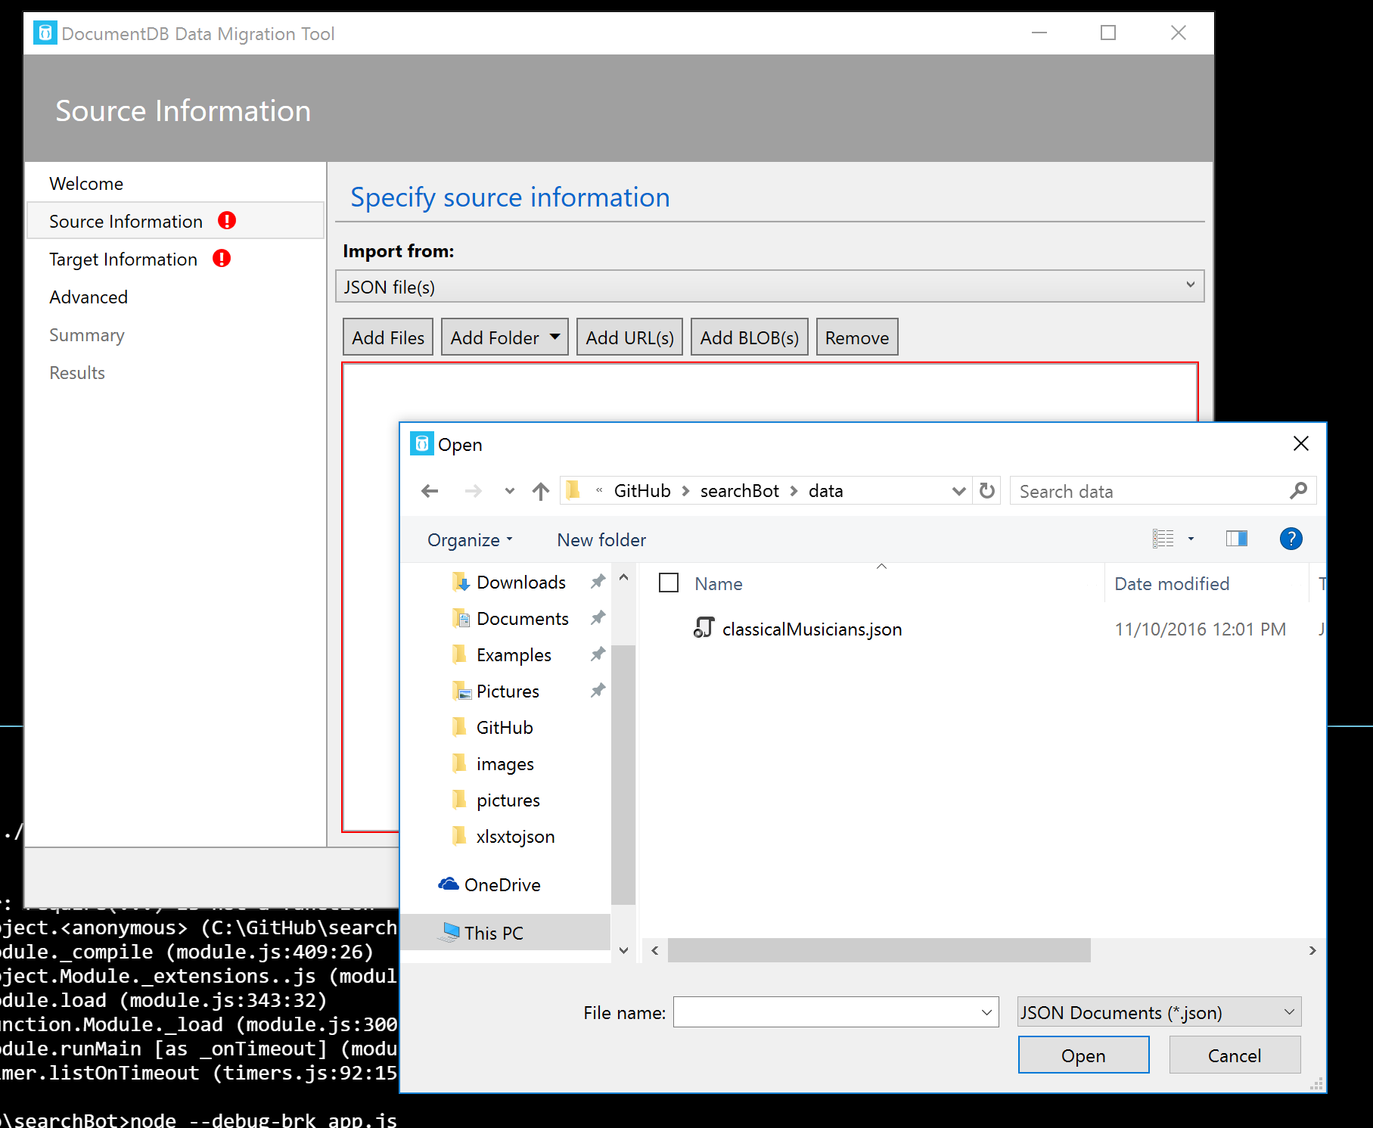
Task: Click the pin icon next to Pictures
Action: click(598, 690)
